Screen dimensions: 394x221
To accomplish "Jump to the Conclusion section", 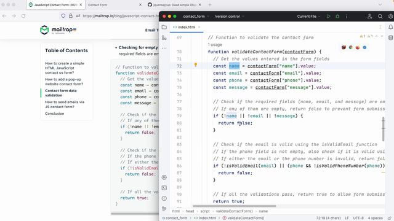I will tap(55, 114).
